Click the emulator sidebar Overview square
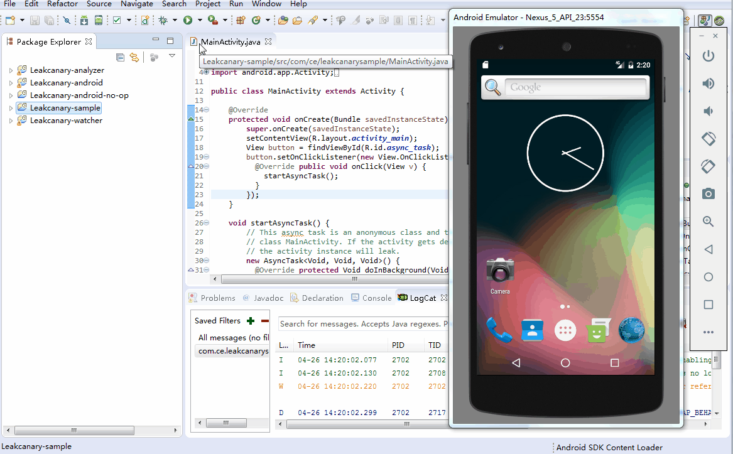 [x=709, y=305]
